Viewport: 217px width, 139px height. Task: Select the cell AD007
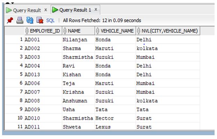pyautogui.click(x=43, y=92)
